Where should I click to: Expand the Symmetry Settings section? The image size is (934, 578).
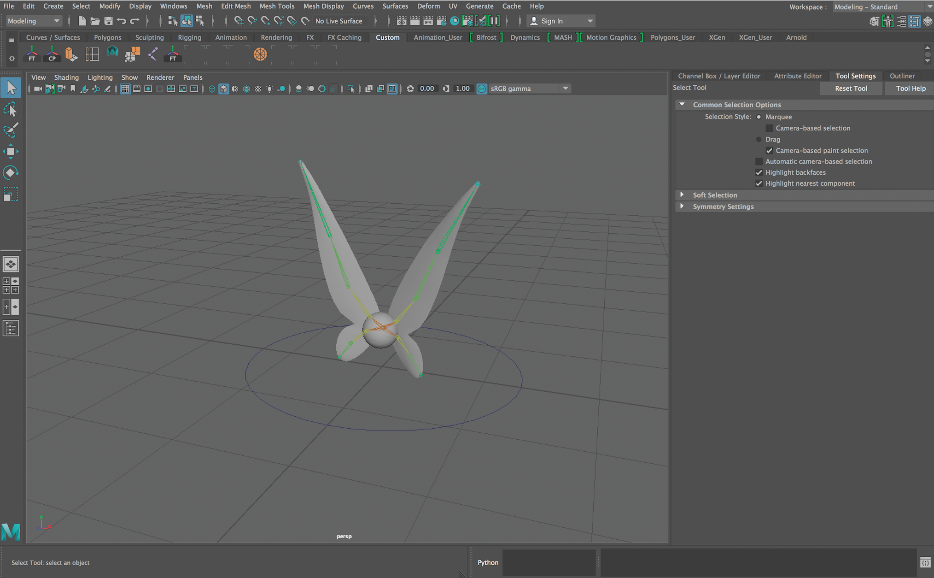click(682, 206)
